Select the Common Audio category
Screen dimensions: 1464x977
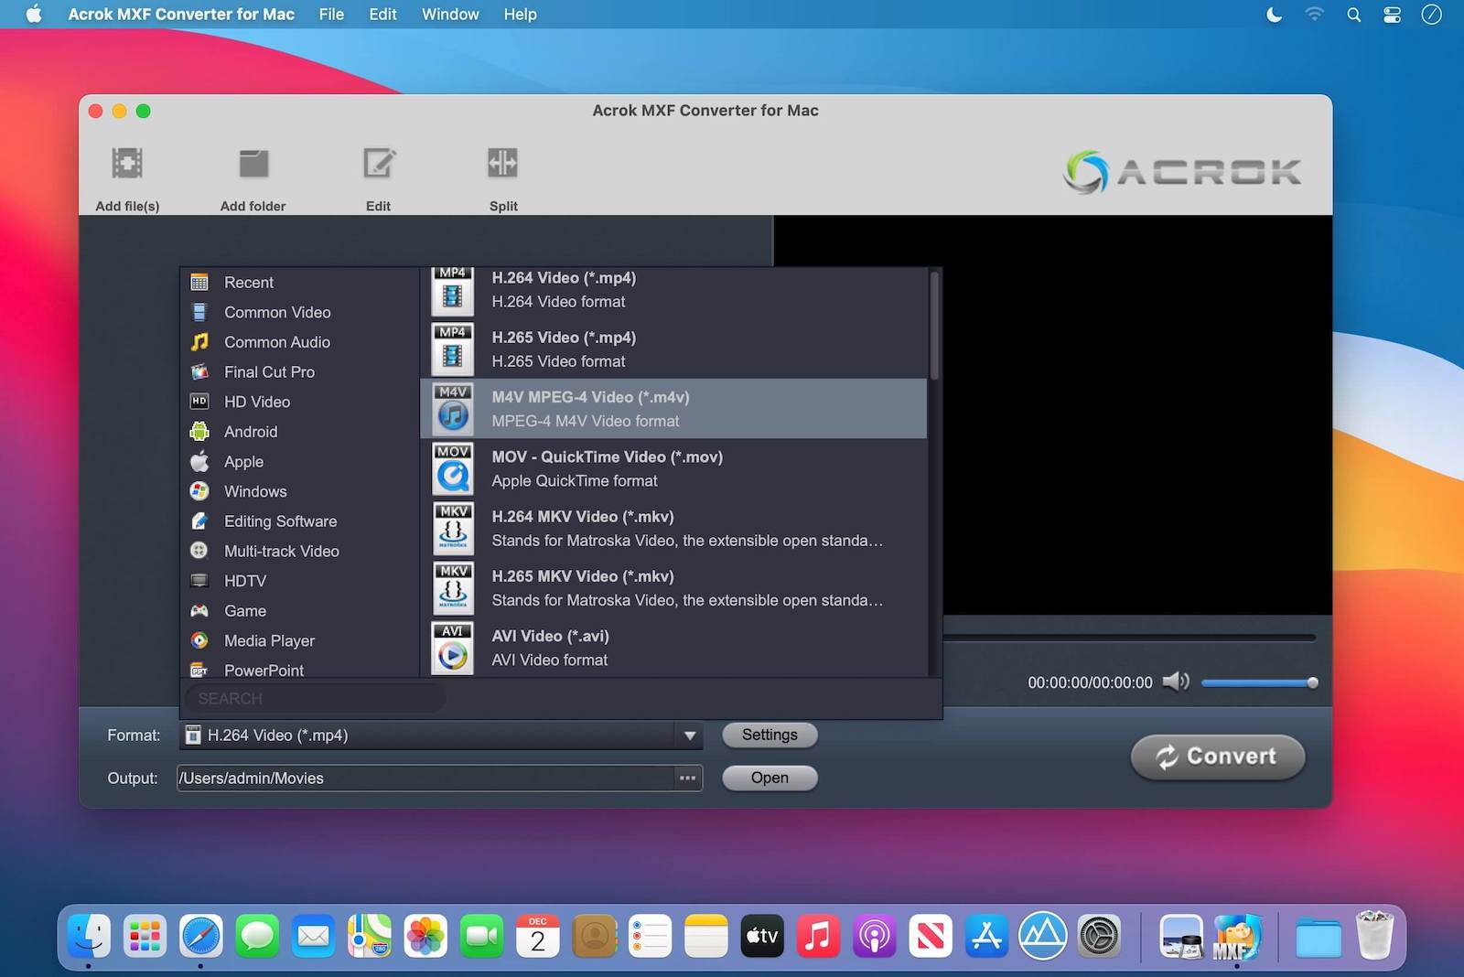[x=276, y=342]
